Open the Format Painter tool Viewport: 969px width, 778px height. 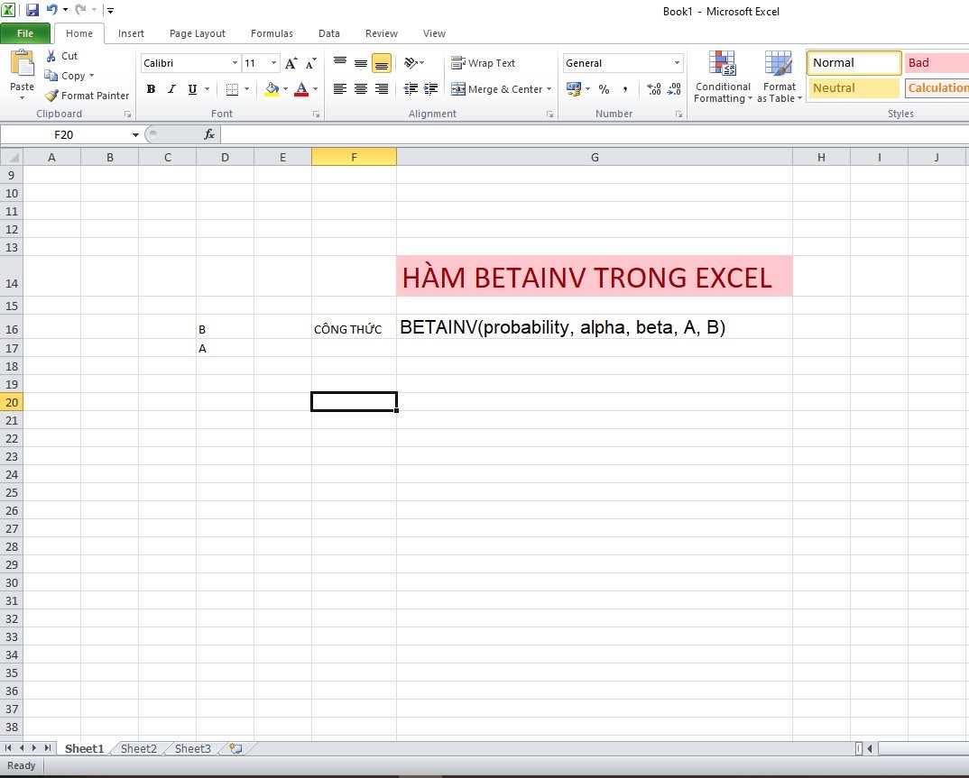pos(86,96)
